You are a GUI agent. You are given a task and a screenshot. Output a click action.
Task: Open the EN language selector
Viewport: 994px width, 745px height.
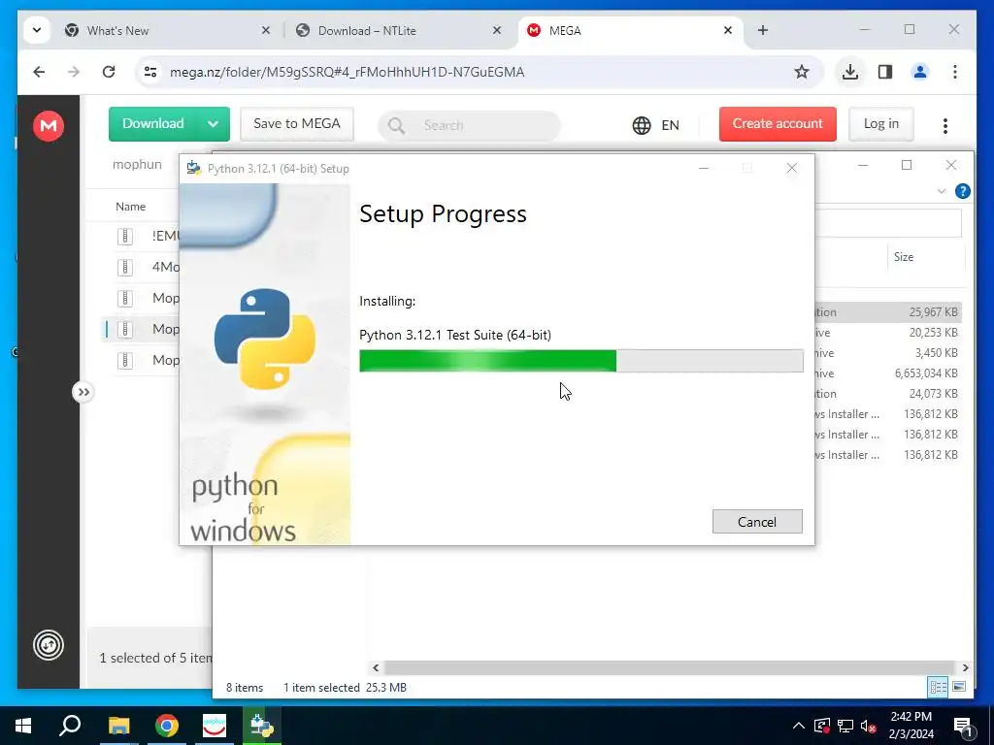point(656,125)
